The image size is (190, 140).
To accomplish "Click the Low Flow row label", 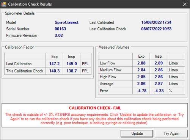I will point(107,63).
